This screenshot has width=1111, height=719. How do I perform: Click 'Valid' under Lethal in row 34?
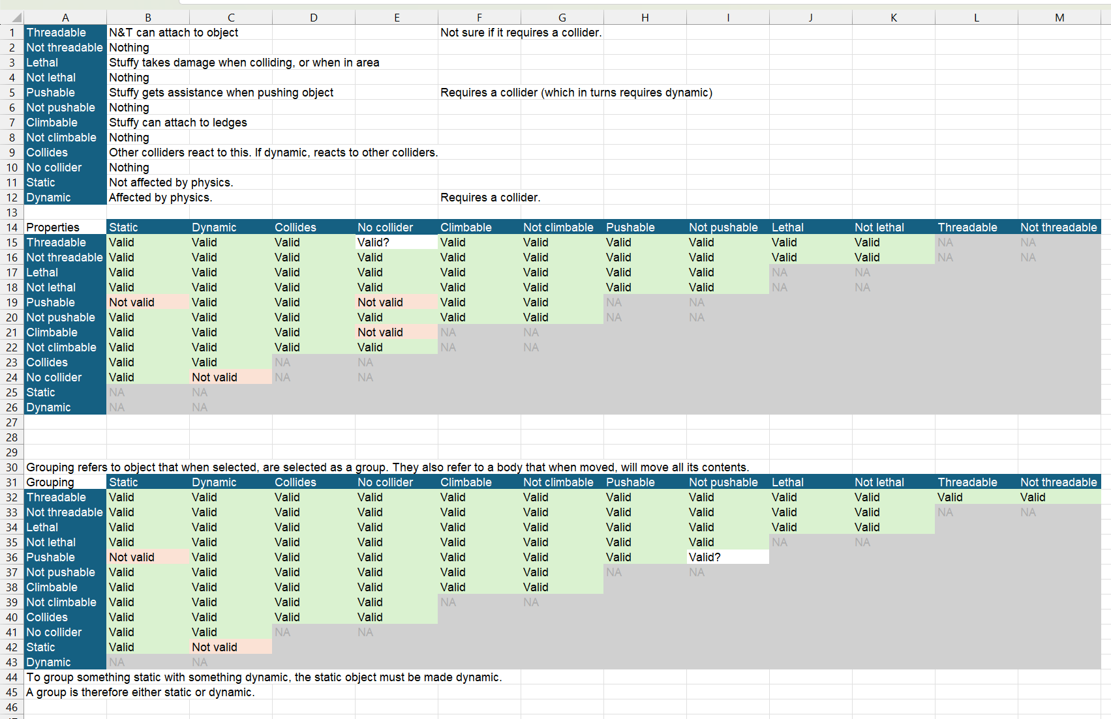coord(811,527)
